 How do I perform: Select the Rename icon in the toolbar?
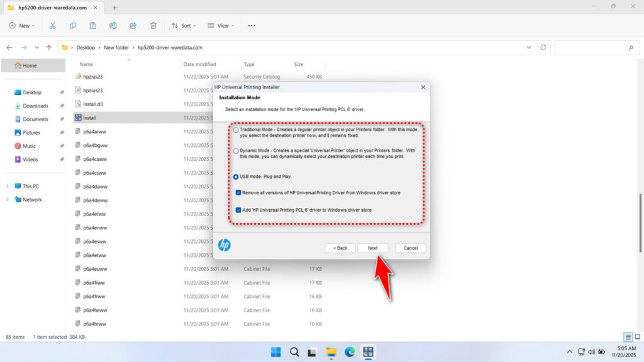point(113,25)
